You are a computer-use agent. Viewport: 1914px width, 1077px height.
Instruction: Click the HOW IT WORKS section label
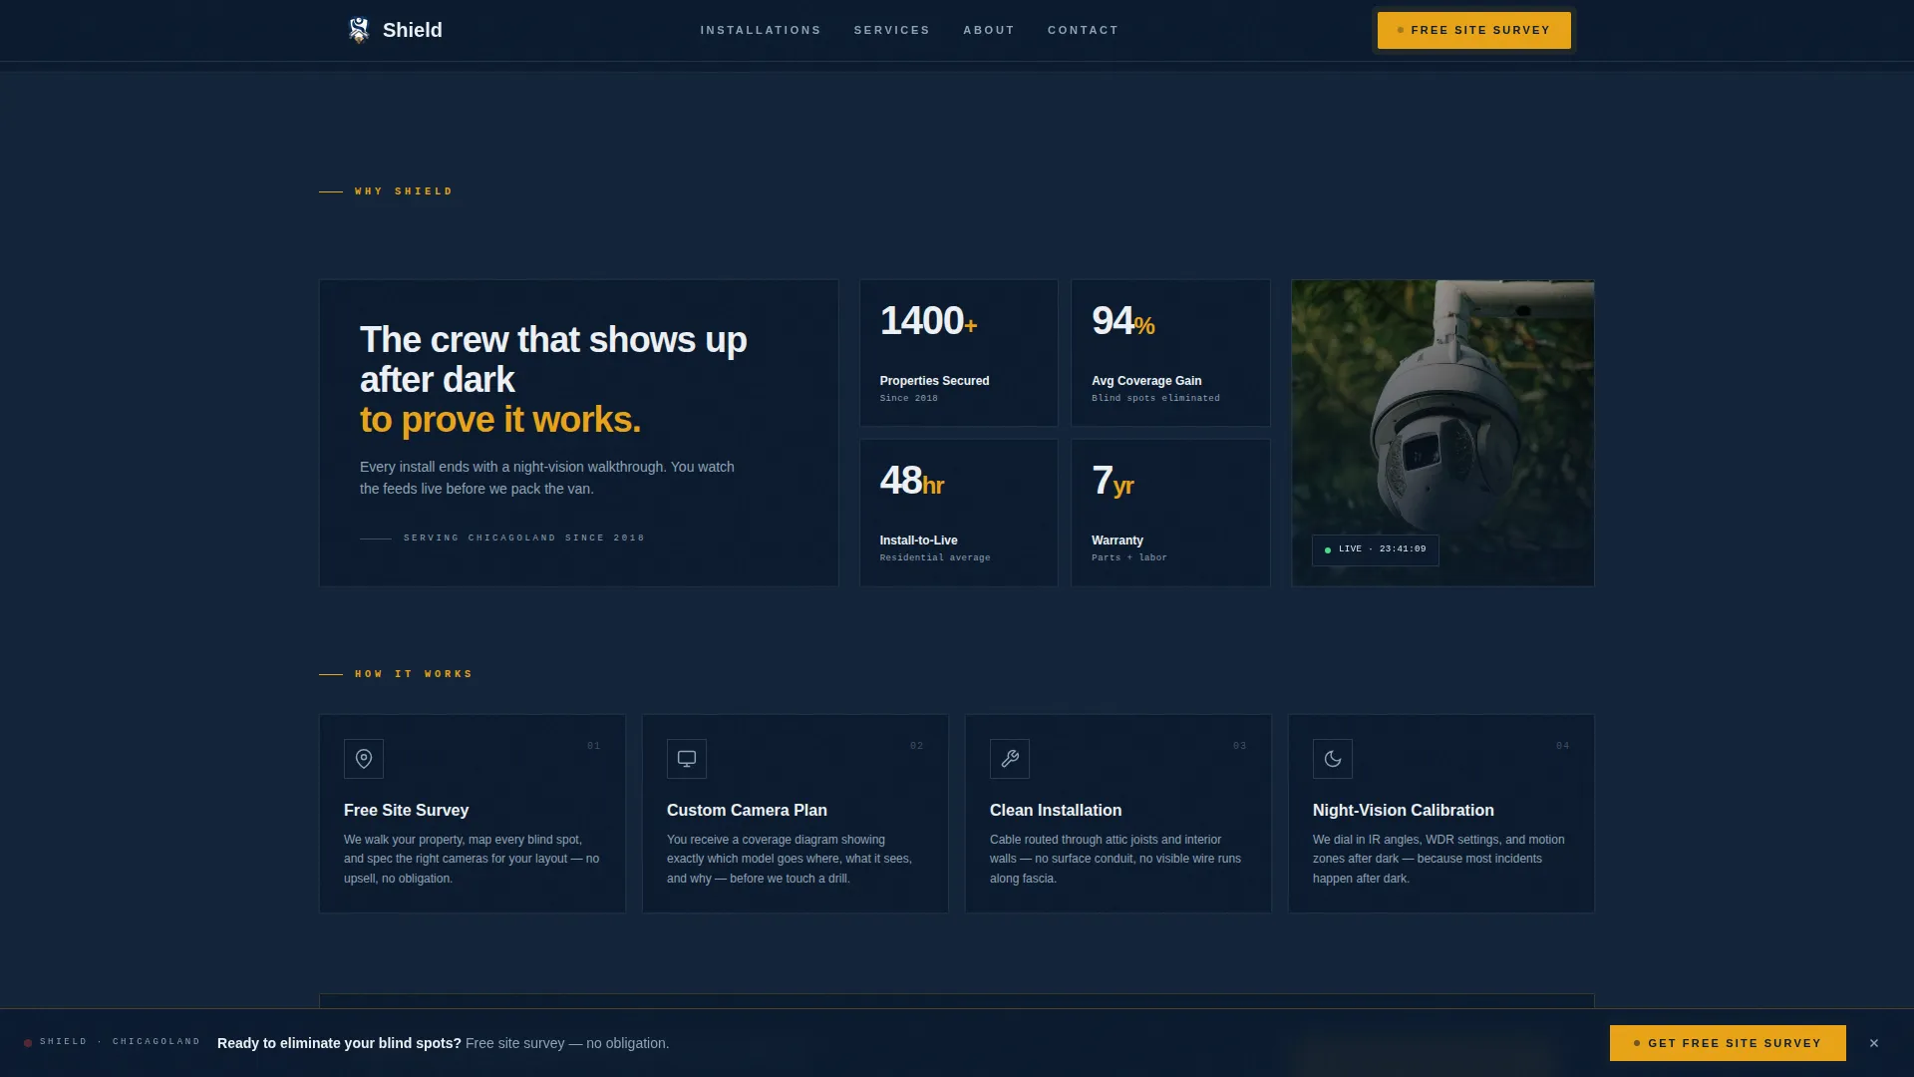point(414,674)
